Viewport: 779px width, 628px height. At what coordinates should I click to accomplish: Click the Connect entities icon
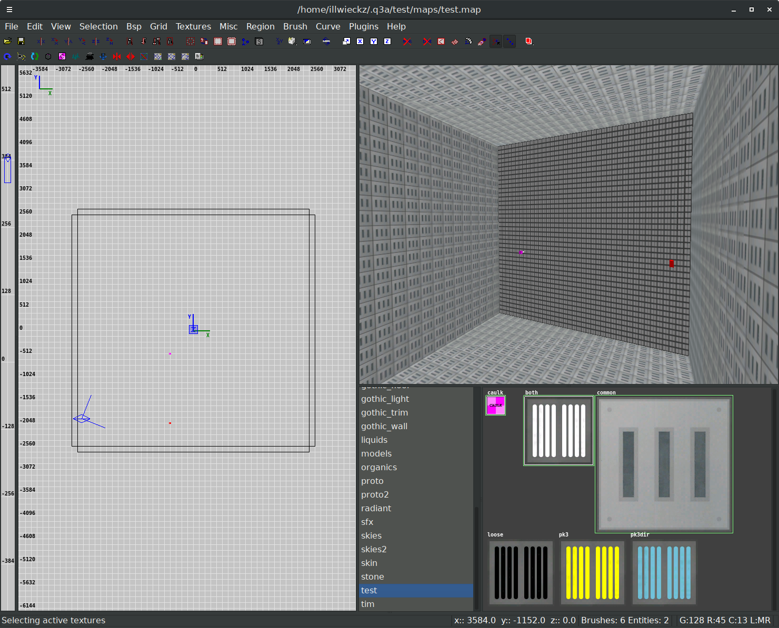tap(245, 42)
